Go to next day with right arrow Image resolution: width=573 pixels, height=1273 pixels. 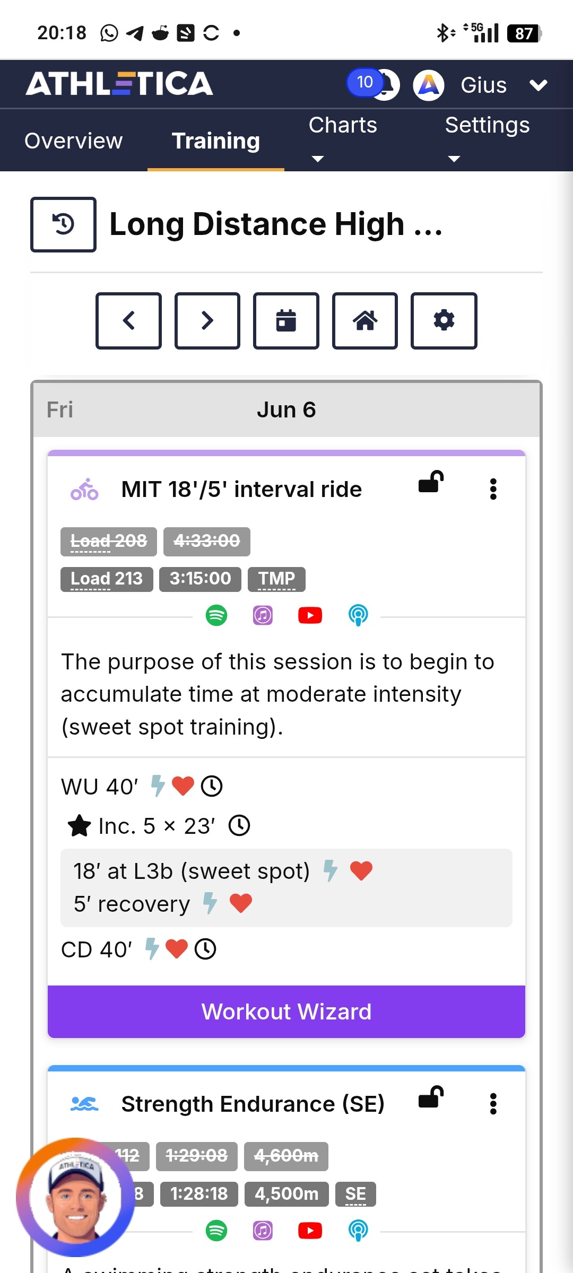pyautogui.click(x=207, y=320)
